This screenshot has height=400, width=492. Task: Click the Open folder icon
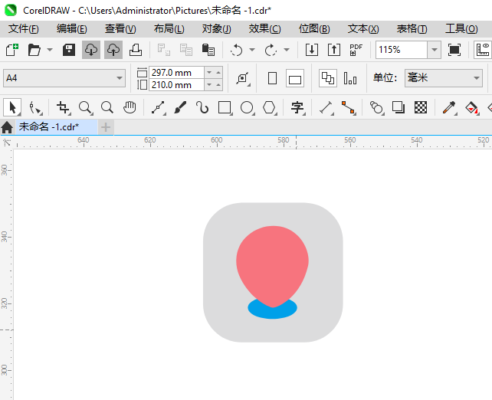[34, 50]
